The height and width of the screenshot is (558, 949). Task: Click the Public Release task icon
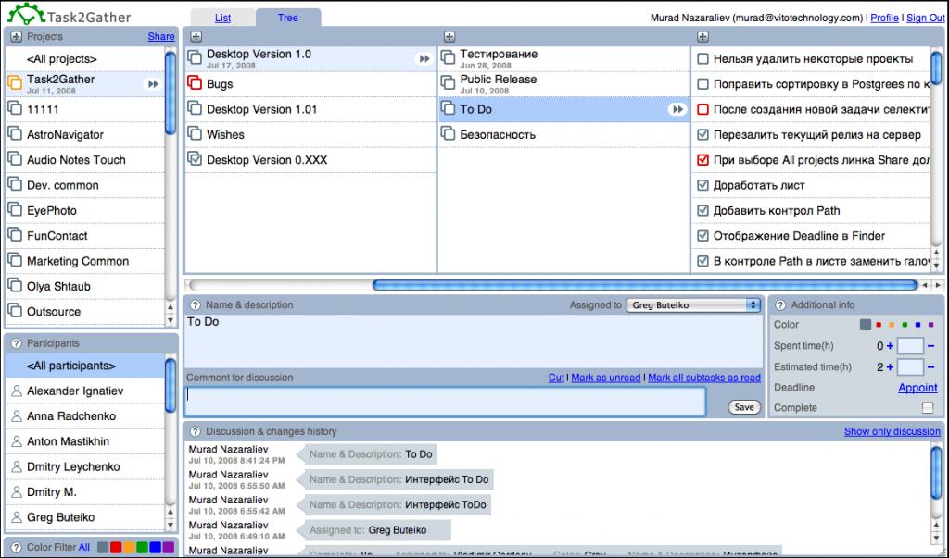click(x=448, y=83)
